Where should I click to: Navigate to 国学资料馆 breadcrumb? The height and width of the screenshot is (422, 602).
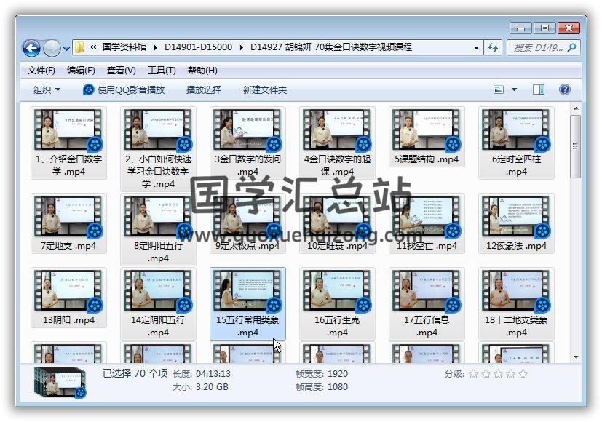[x=124, y=47]
